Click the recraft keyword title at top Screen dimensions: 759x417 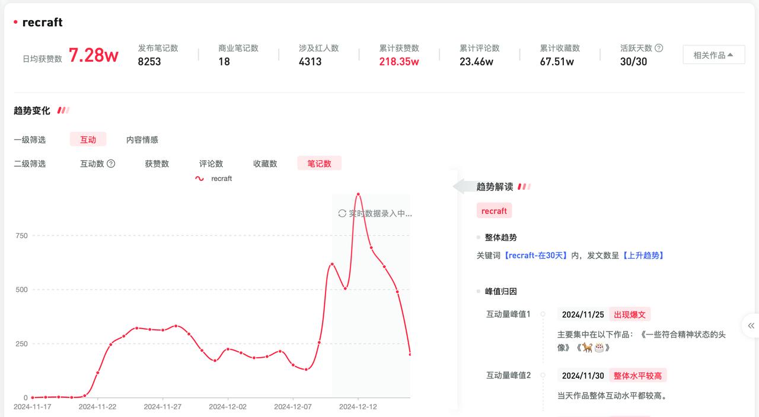tap(42, 23)
